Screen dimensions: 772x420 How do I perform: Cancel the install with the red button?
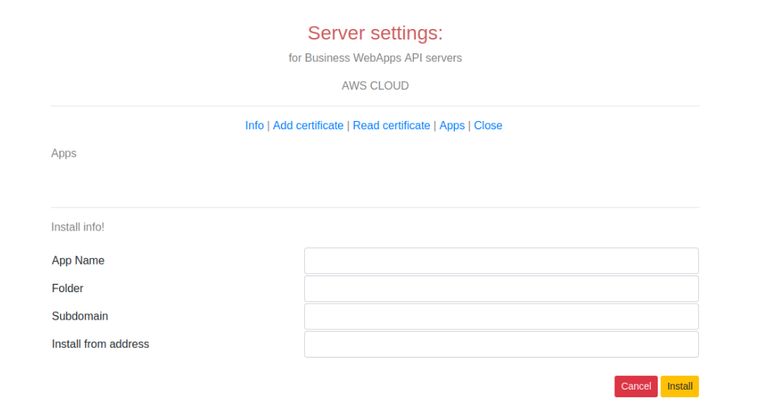point(636,387)
